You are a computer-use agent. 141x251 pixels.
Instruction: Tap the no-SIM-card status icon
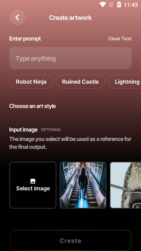[x=111, y=5]
